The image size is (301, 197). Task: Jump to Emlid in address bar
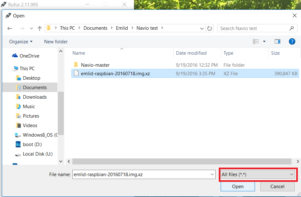[x=122, y=28]
